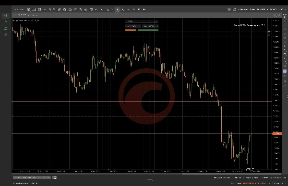
Task: Click the red edit icon in chart header
Action: coord(275,15)
